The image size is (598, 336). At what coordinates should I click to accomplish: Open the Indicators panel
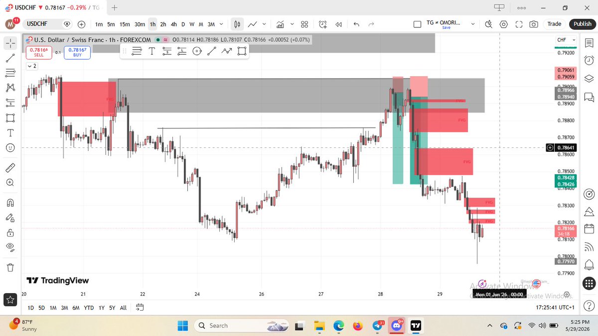pos(280,24)
